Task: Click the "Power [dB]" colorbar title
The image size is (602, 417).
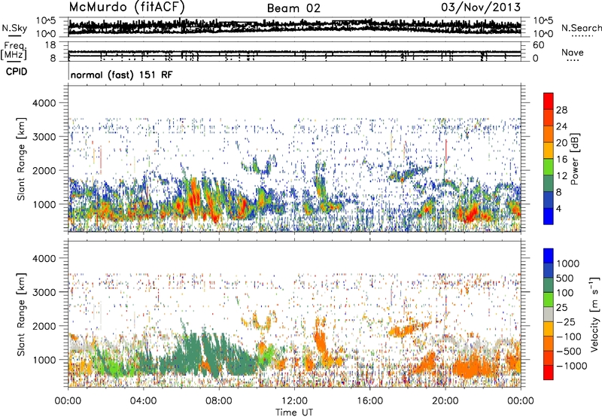Action: pos(574,159)
